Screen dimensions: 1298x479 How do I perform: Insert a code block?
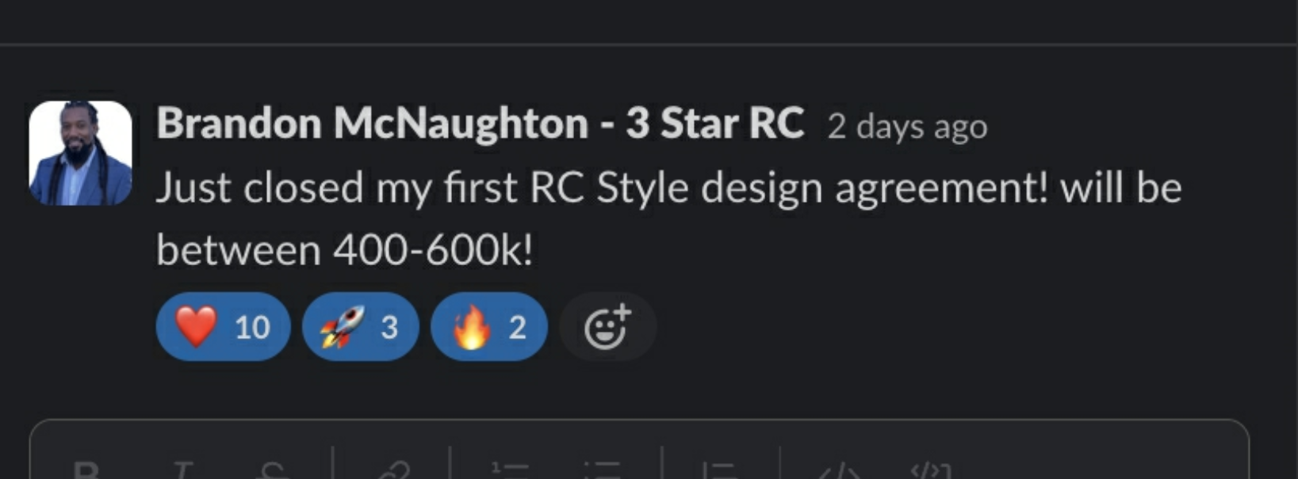pos(932,470)
